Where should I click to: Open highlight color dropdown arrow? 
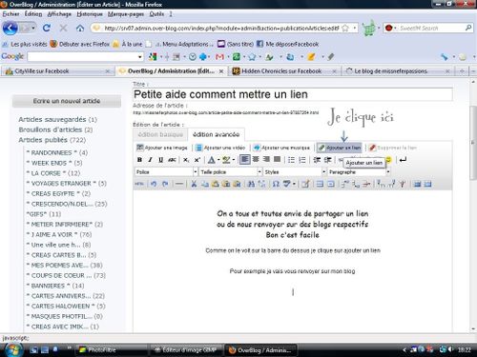[234, 160]
